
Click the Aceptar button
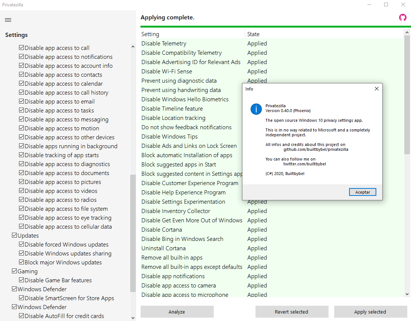[363, 192]
